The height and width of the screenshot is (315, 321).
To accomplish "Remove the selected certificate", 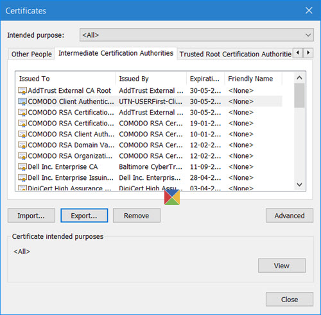I will (137, 216).
